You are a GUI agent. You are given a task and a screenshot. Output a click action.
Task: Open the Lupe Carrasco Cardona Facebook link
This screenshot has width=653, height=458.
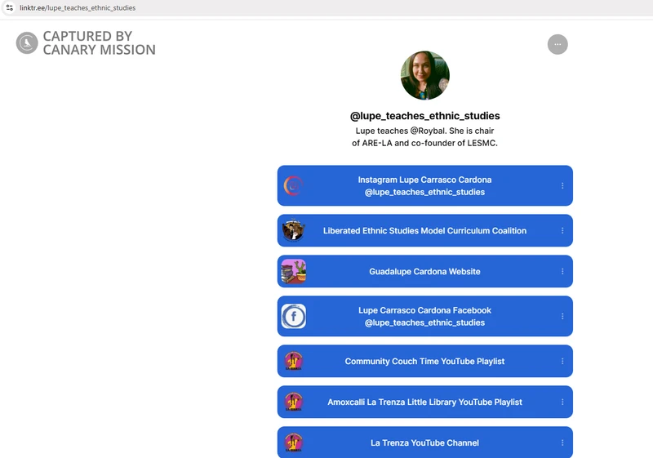[x=424, y=317]
